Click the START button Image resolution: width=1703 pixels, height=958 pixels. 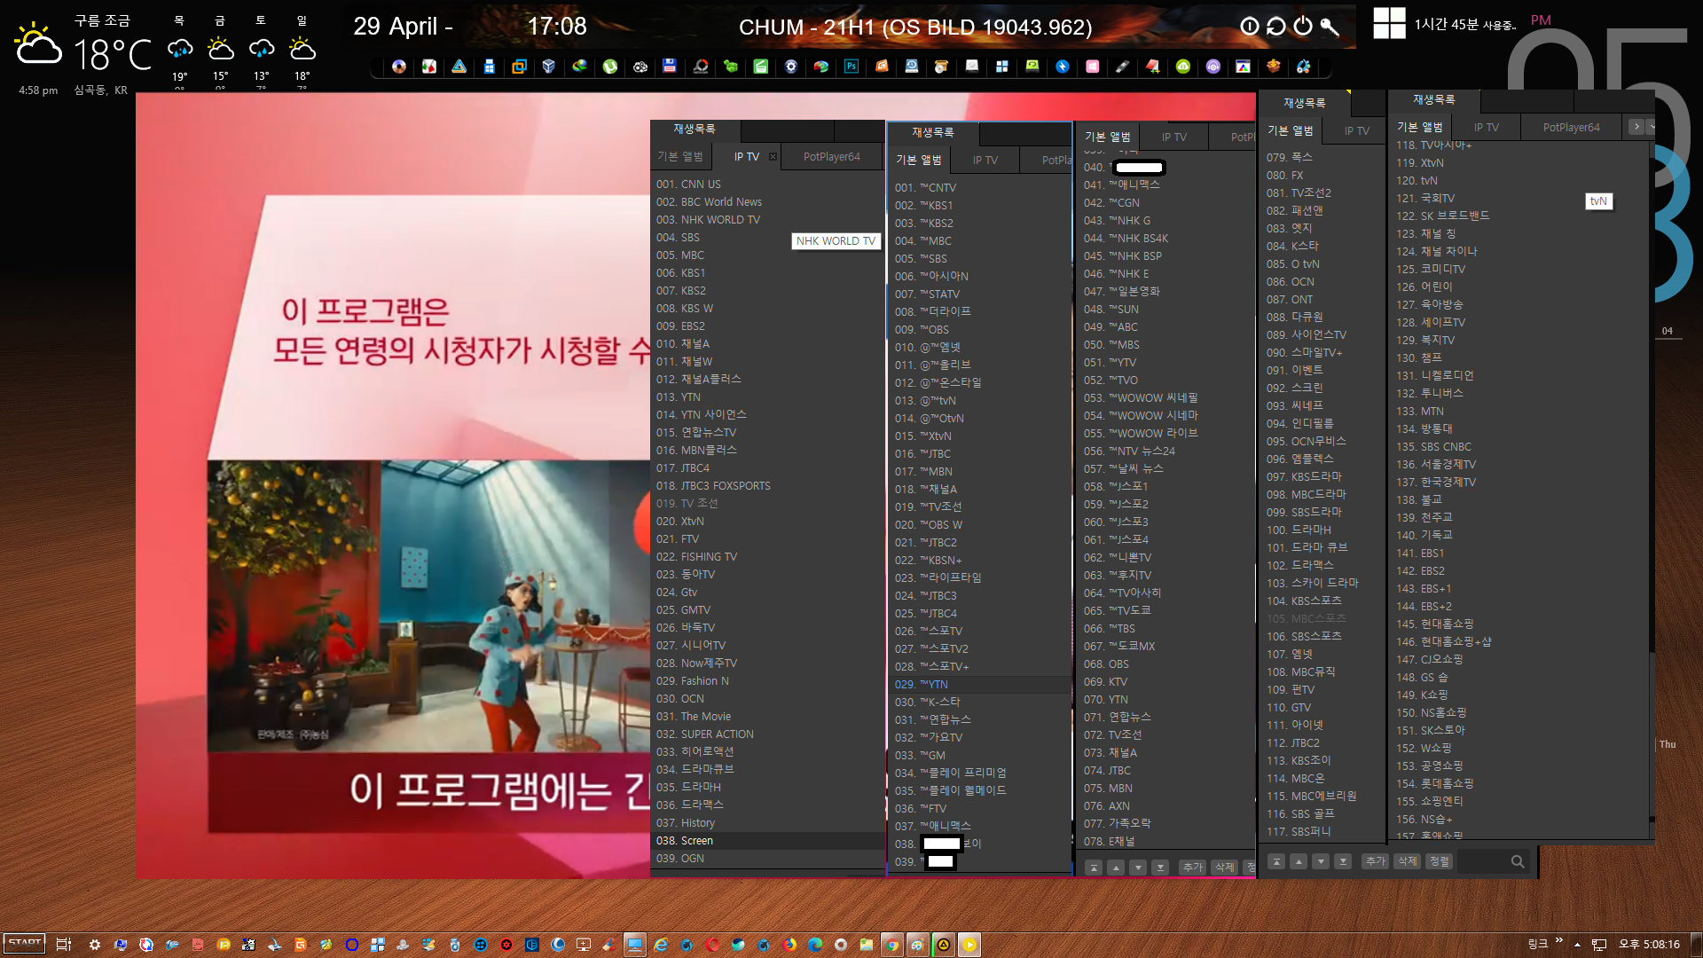[x=24, y=944]
